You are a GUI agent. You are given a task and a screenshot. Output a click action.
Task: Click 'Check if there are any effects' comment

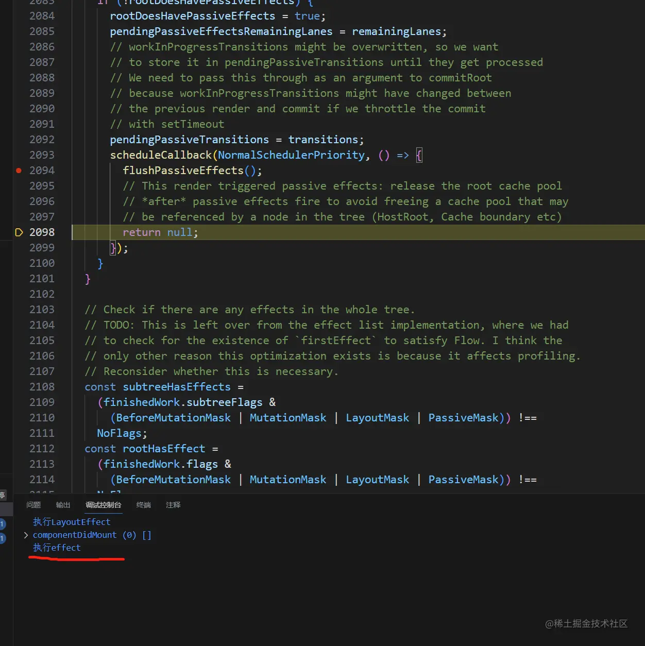click(249, 310)
